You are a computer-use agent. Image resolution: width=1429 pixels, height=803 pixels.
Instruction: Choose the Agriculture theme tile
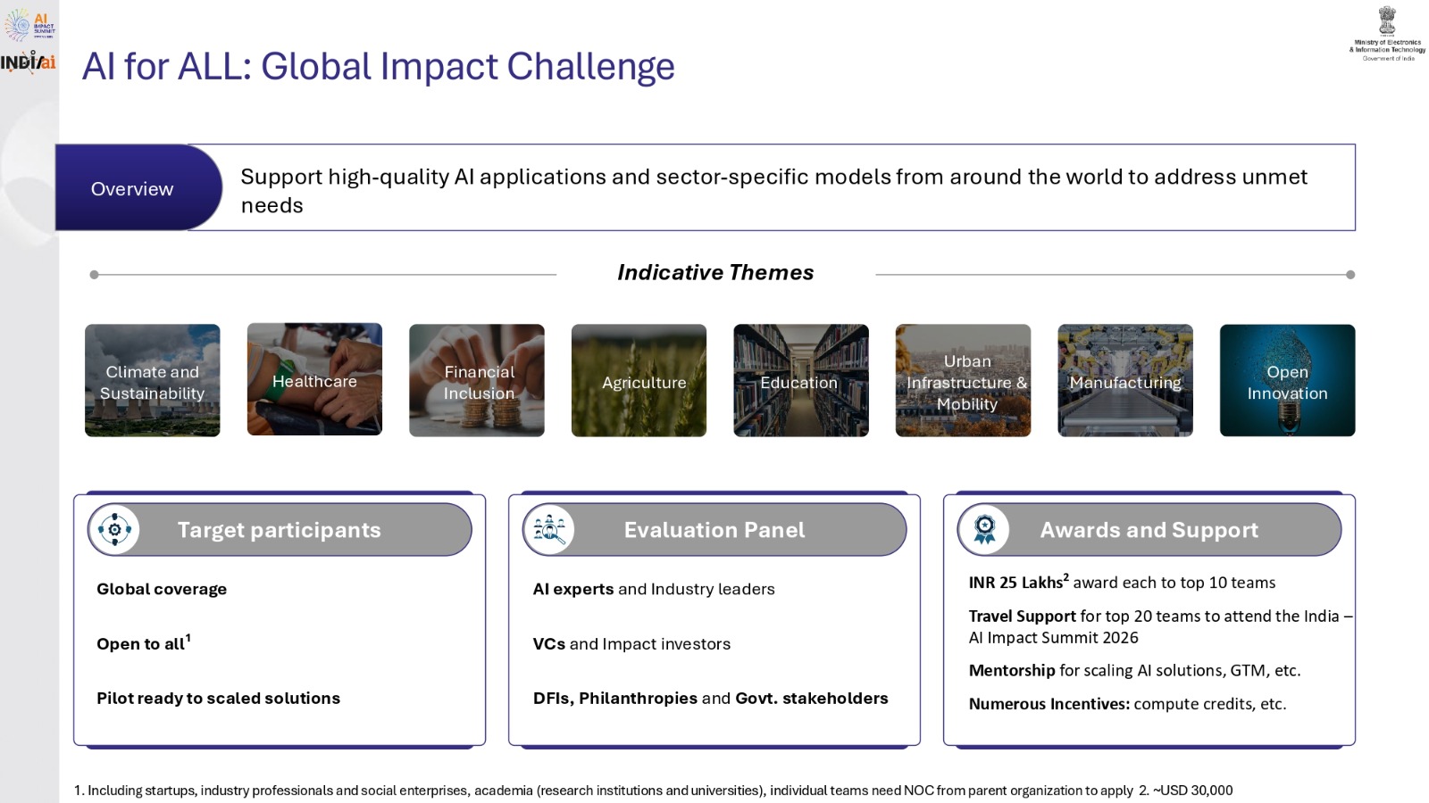[x=639, y=380]
